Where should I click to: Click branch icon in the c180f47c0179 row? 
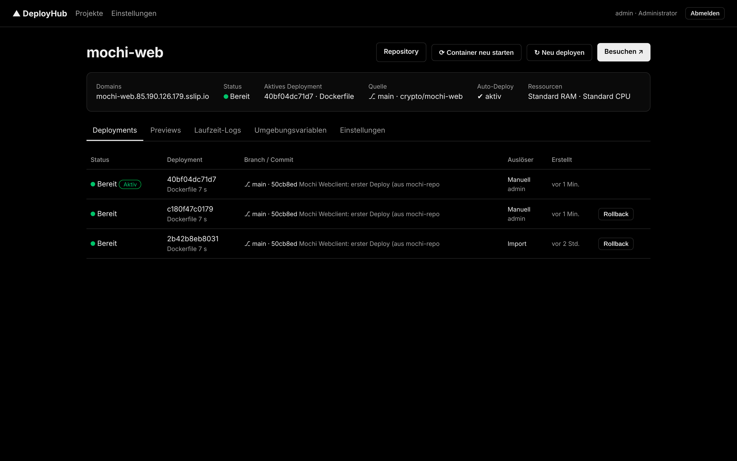[x=247, y=214]
